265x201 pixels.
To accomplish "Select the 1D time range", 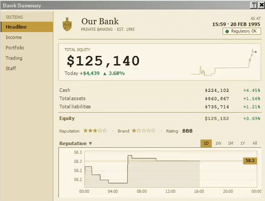I will (206, 143).
